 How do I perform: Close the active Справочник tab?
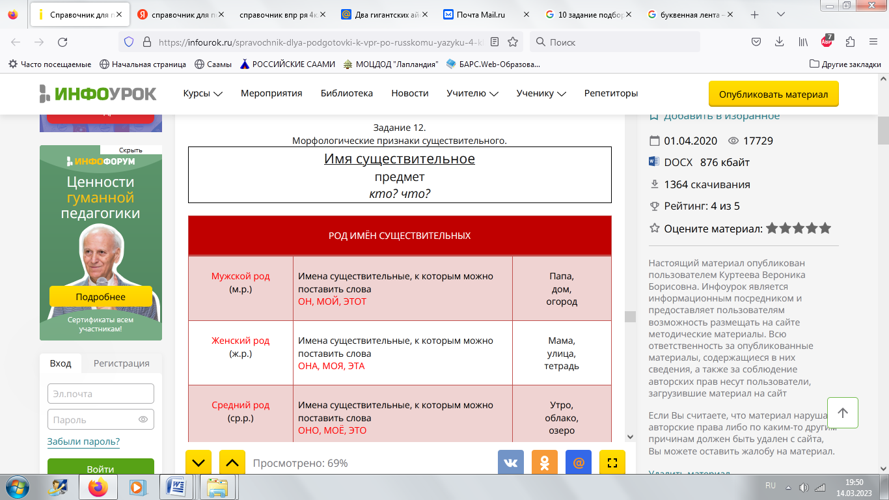pos(119,14)
